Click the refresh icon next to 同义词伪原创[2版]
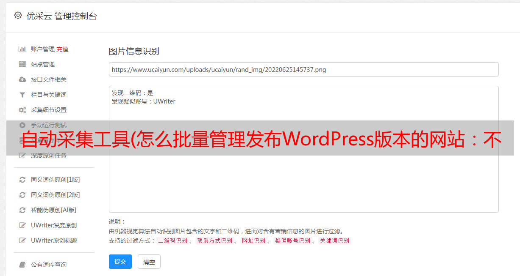Screen dimensions: 520x276 [x=22, y=195]
